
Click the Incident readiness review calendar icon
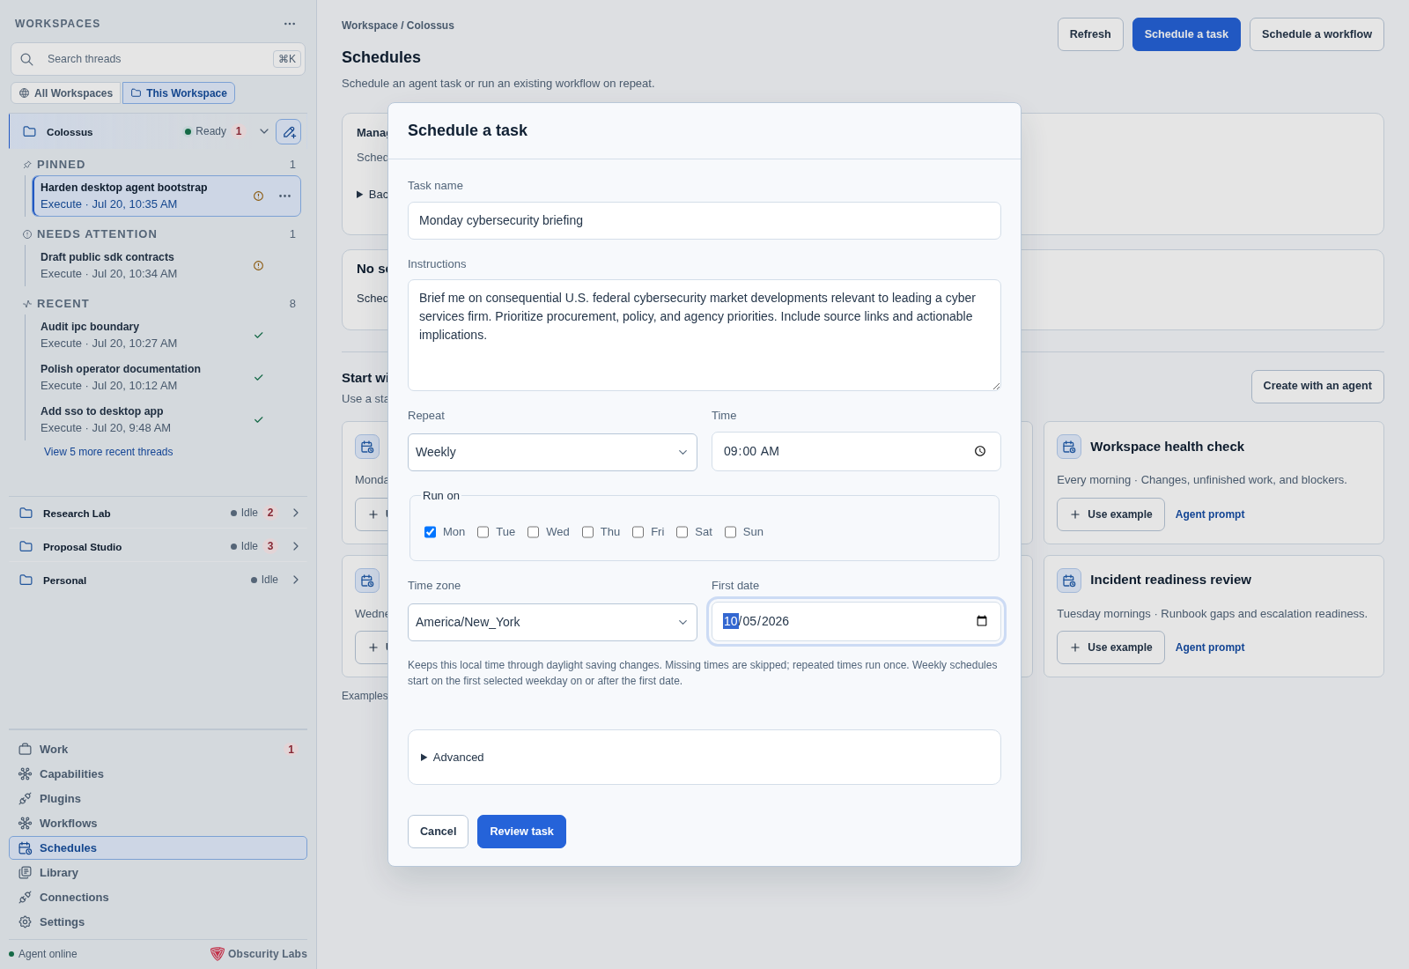[1069, 581]
